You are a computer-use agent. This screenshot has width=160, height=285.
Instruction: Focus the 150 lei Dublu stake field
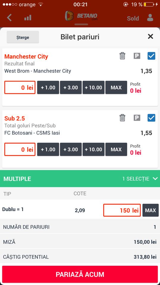coord(122,210)
